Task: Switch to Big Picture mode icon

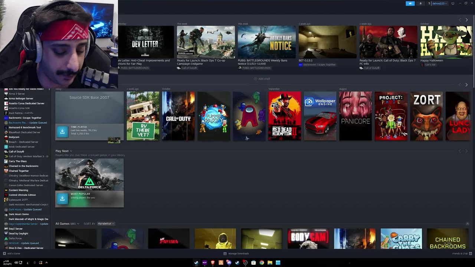Action: click(453, 3)
